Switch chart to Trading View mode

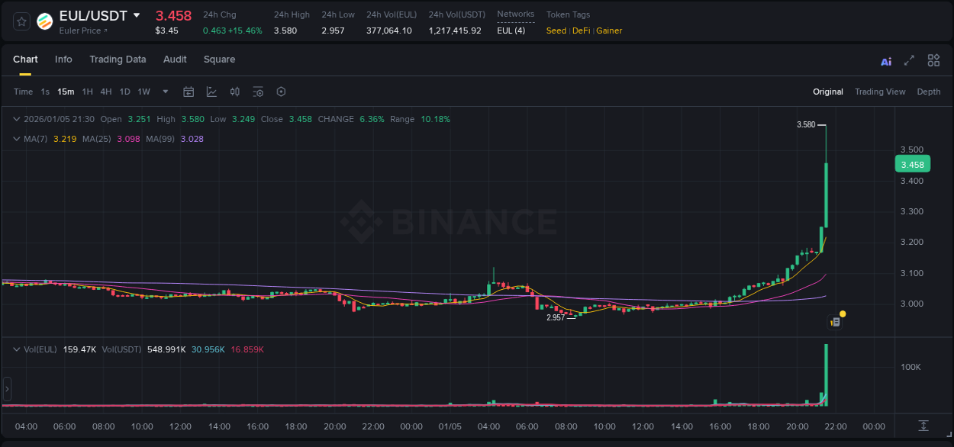pos(880,92)
